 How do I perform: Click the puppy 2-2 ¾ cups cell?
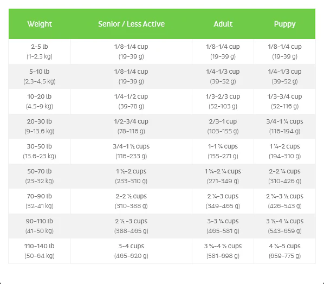click(284, 176)
